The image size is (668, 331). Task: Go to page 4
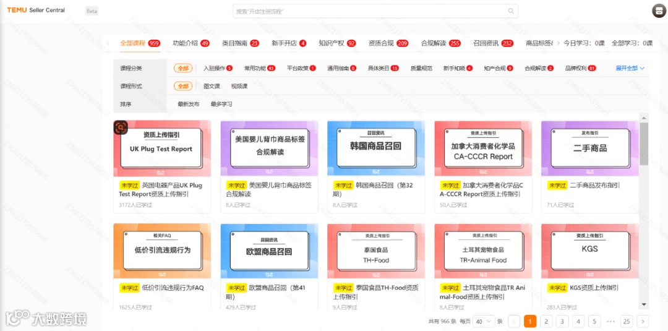(x=578, y=321)
